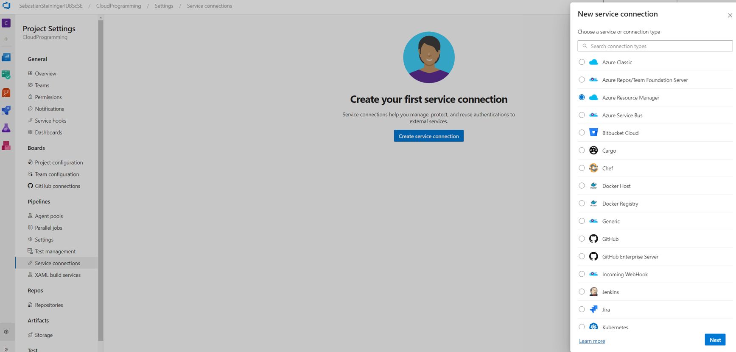Open Test management under Pipelines

point(55,251)
